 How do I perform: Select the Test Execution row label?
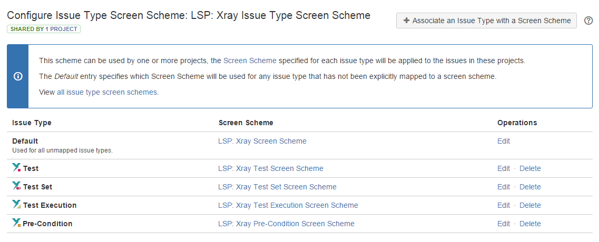pyautogui.click(x=50, y=205)
